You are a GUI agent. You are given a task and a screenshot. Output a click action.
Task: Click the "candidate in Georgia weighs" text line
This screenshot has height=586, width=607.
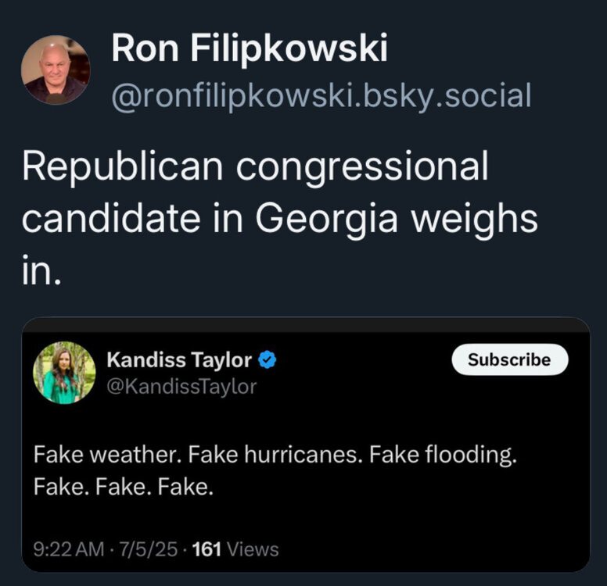pos(279,219)
